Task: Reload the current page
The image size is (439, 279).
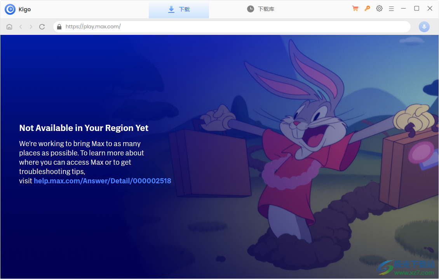Action: (42, 27)
